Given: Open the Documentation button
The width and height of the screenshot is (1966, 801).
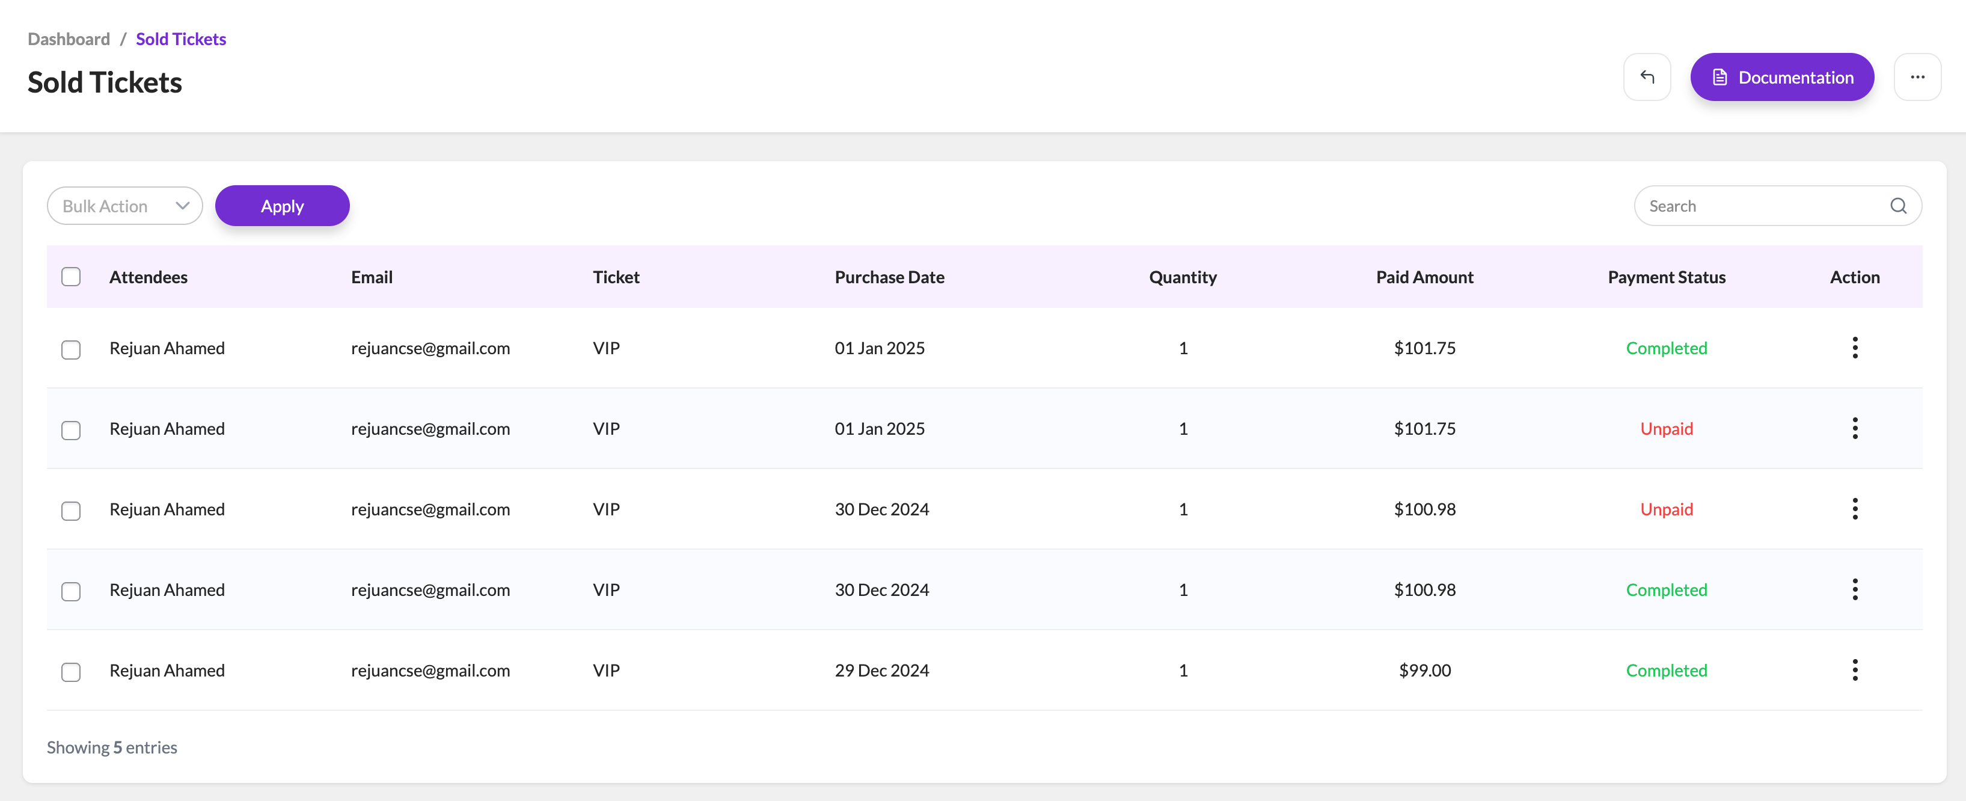Looking at the screenshot, I should click(1781, 77).
